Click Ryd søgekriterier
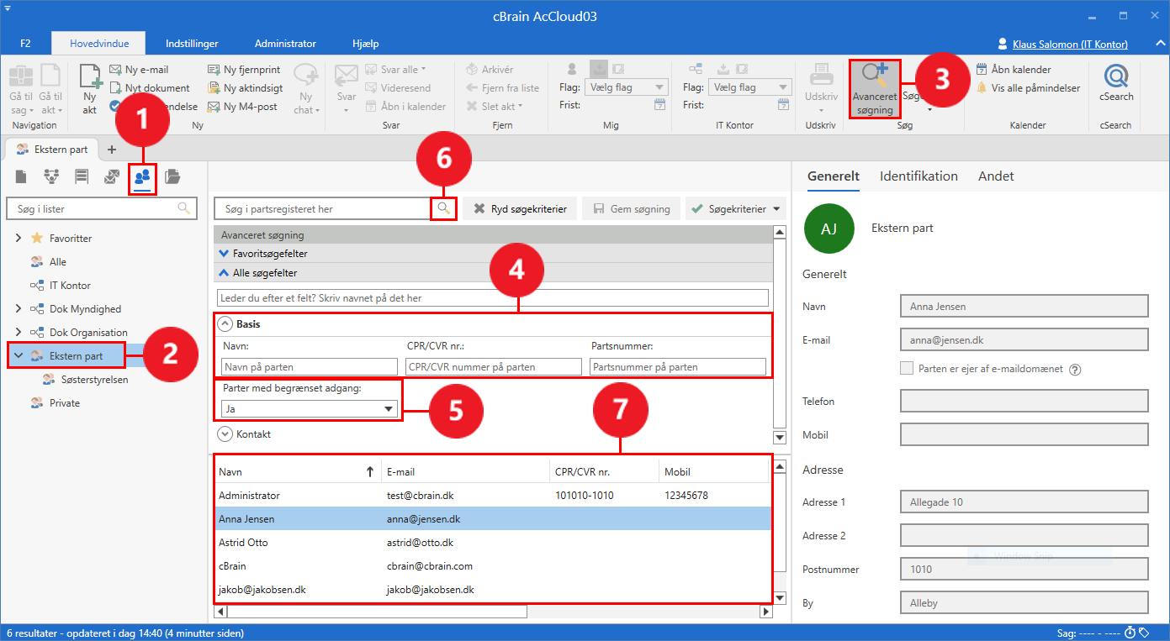The height and width of the screenshot is (641, 1170). coord(520,208)
